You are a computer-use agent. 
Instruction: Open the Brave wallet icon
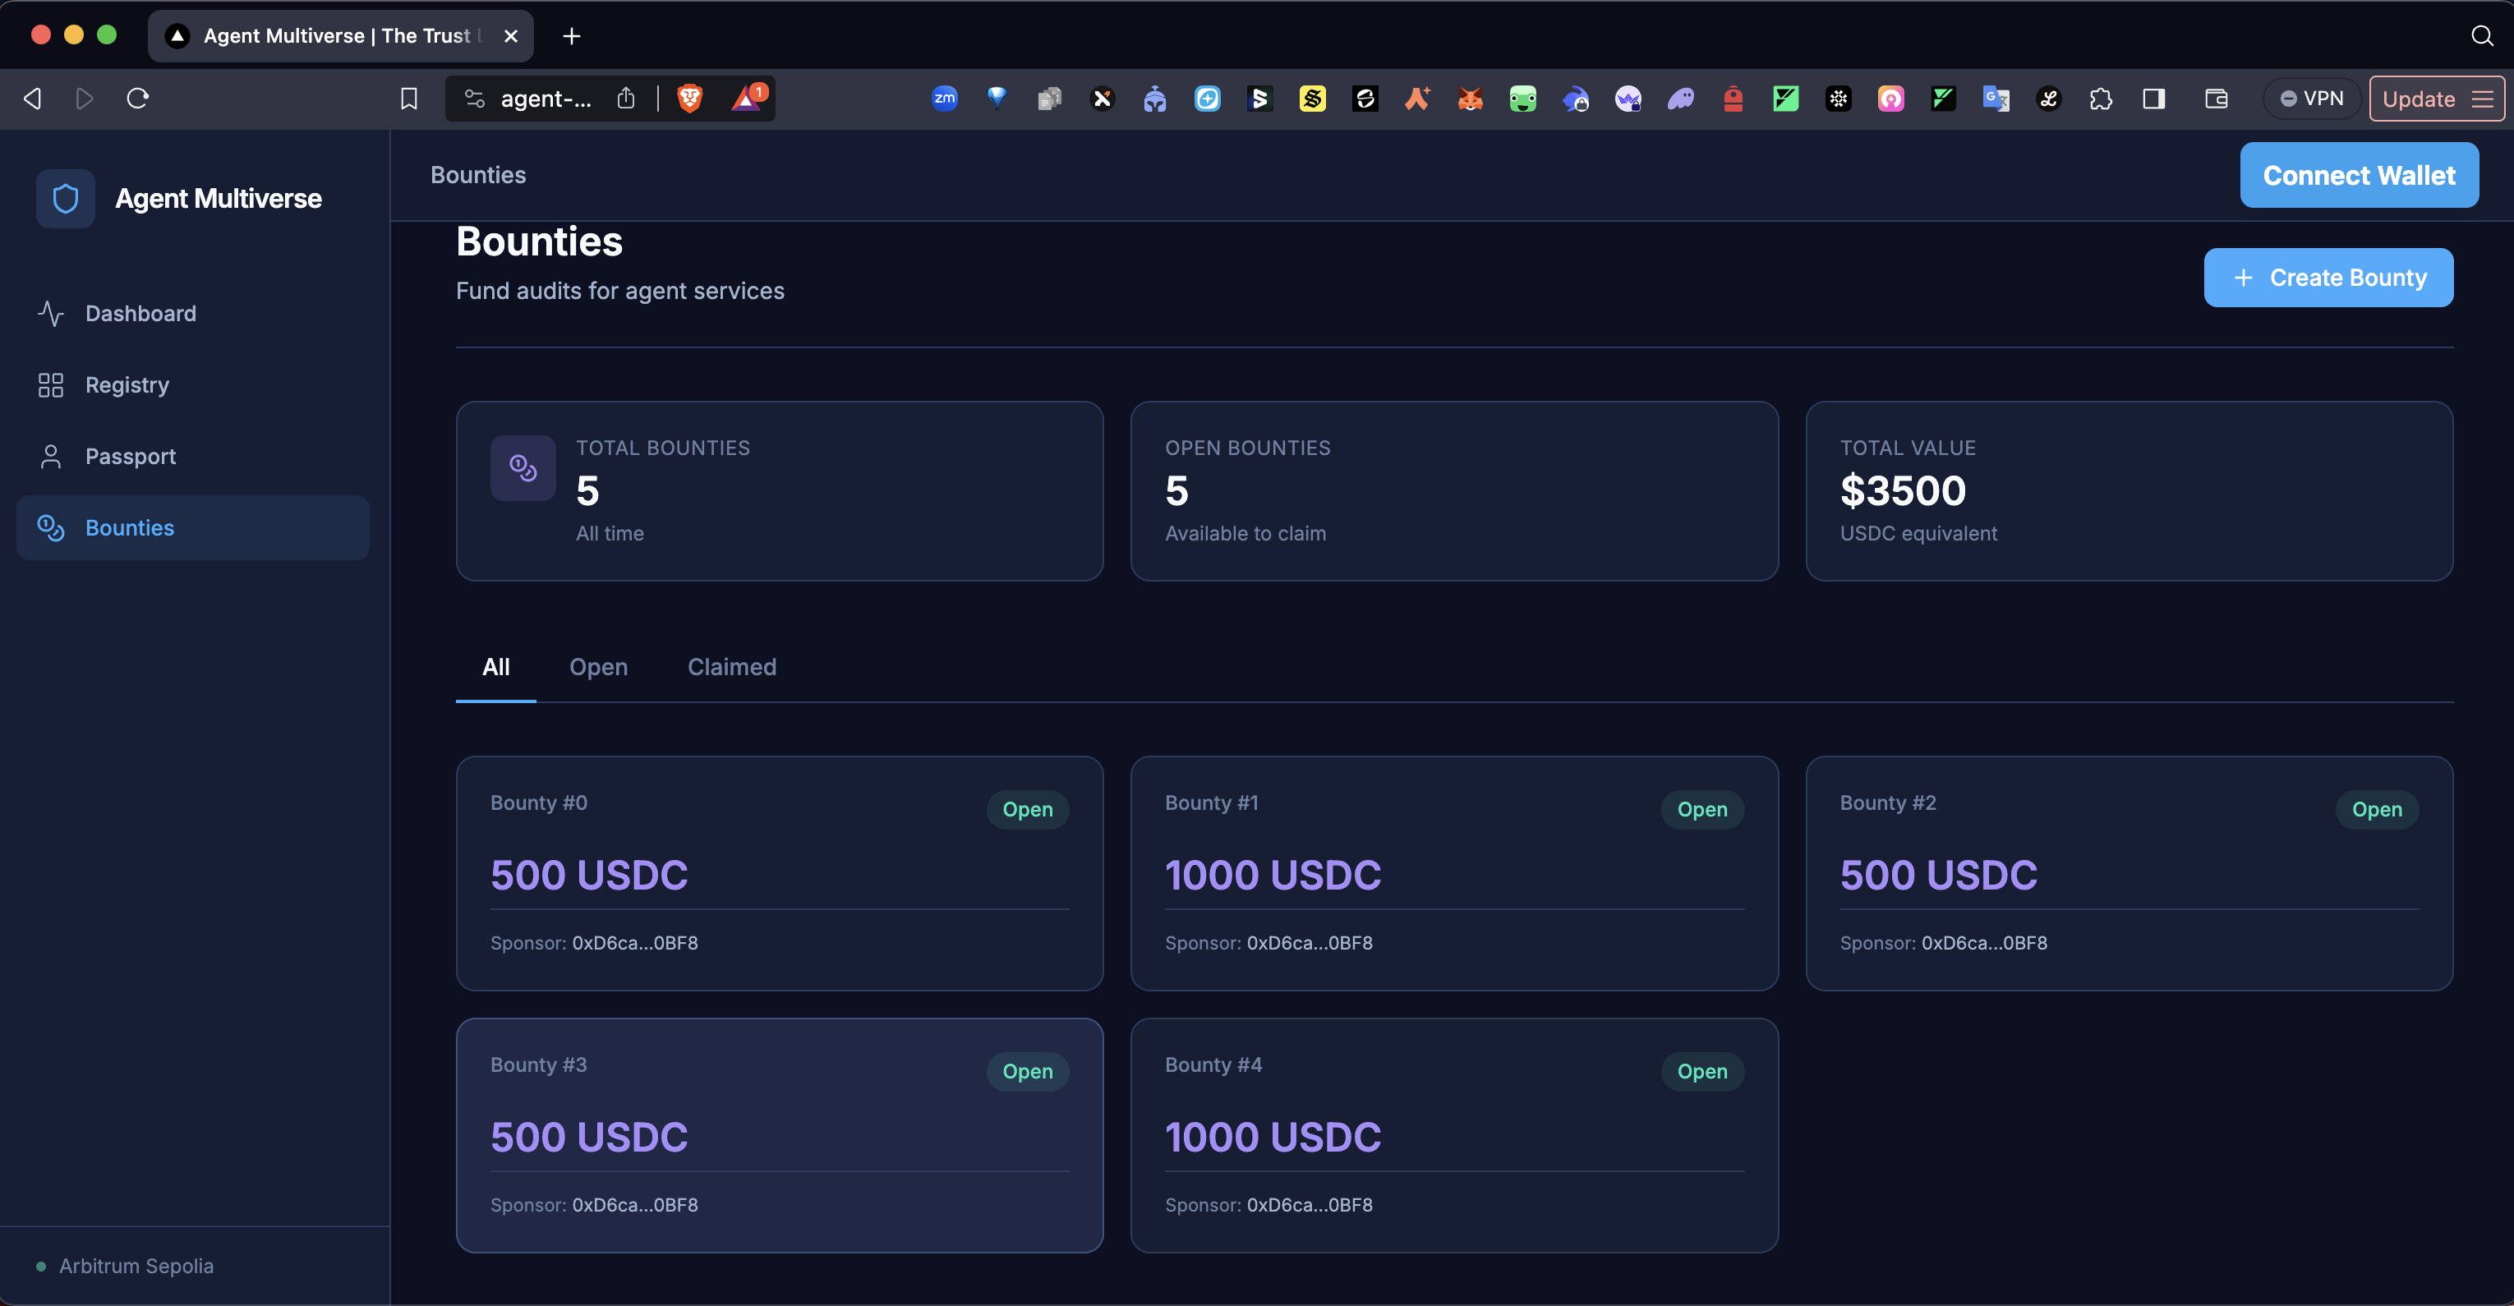click(2216, 99)
